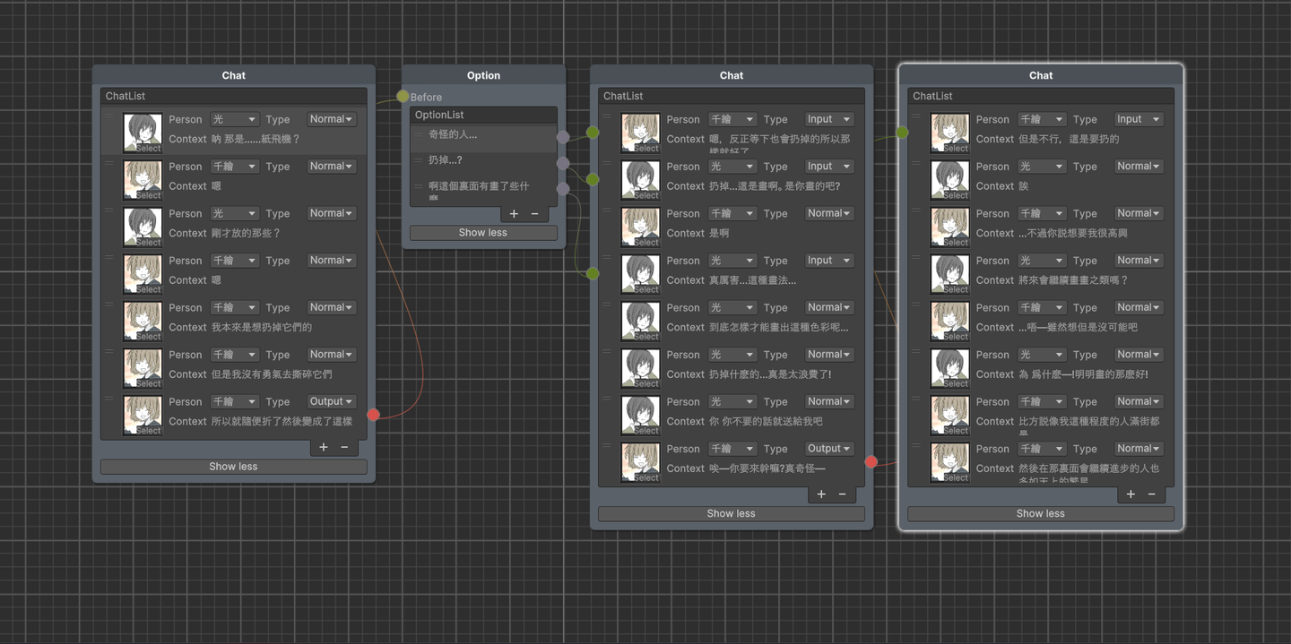This screenshot has height=644, width=1291.
Task: Select the Option node title header
Action: [483, 75]
